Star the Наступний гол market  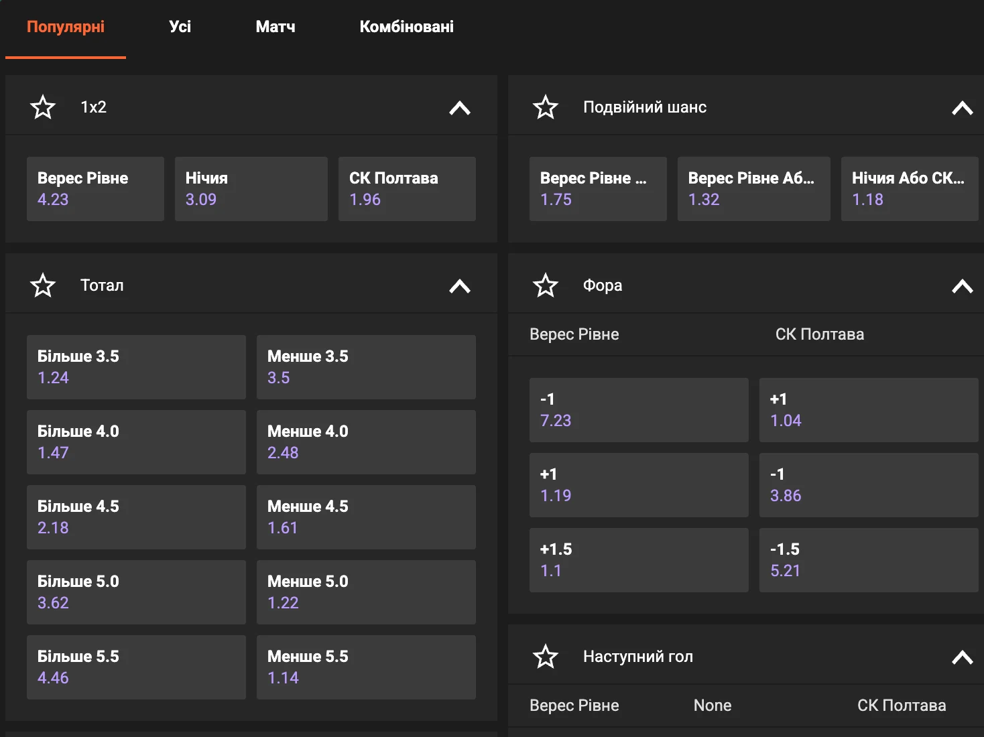[x=545, y=657]
